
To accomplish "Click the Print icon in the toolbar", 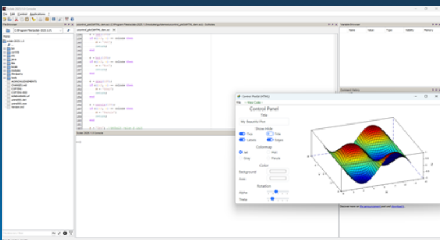I will (x=41, y=19).
